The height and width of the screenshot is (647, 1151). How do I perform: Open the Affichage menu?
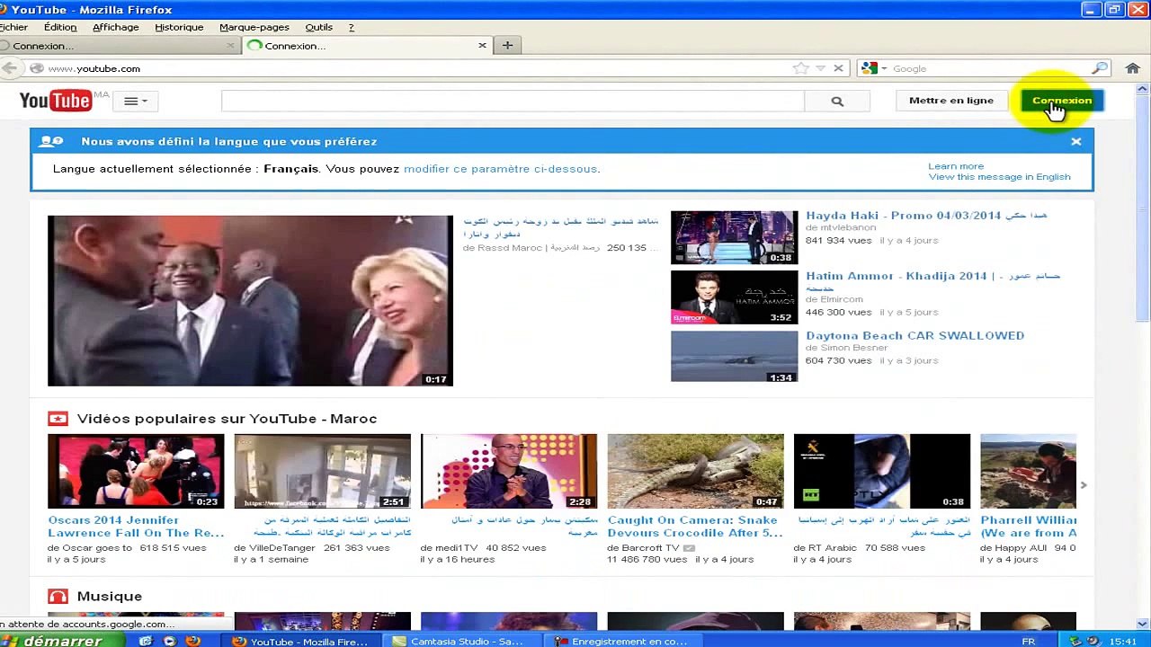116,27
